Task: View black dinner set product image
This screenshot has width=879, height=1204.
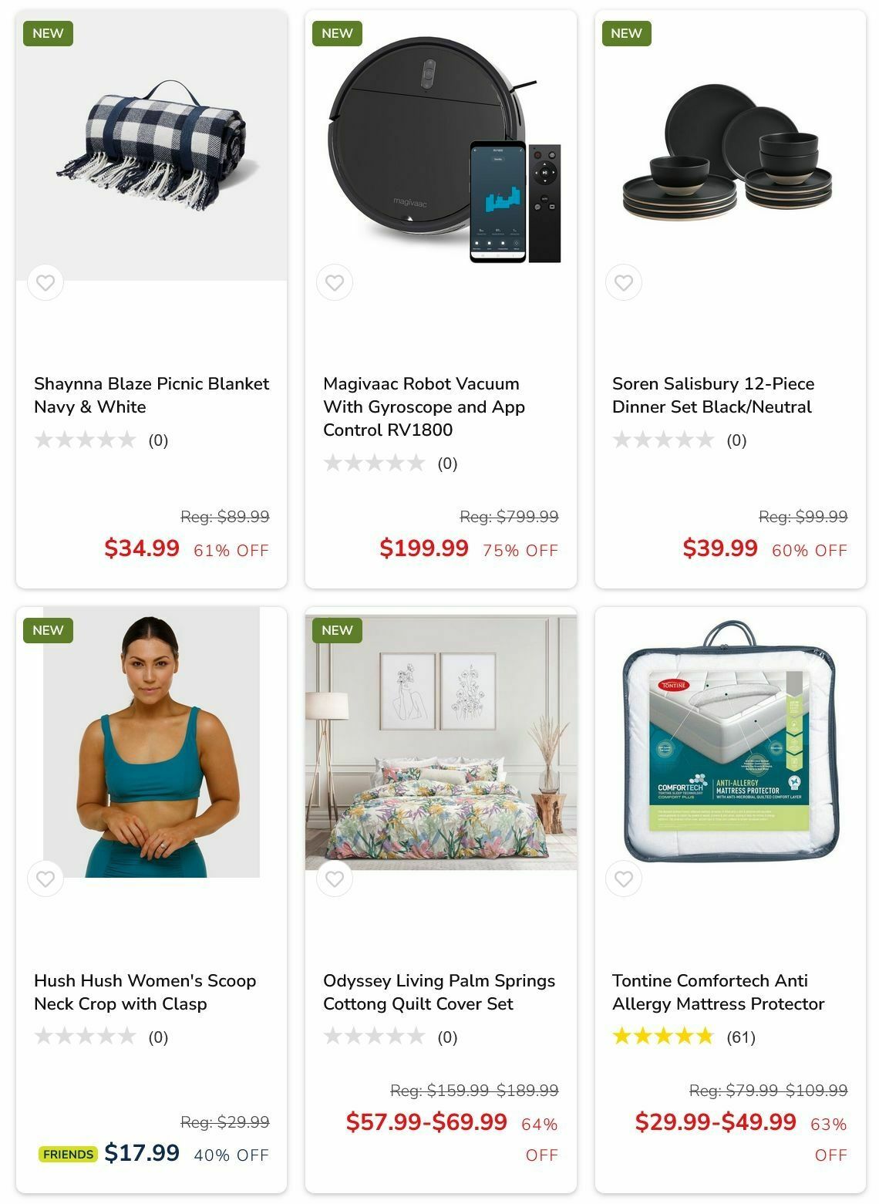Action: coord(730,146)
